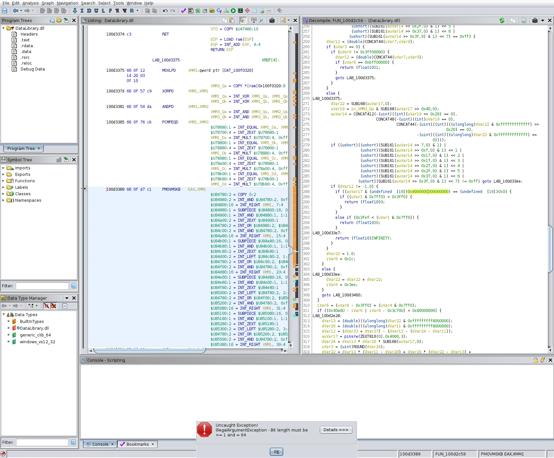Click Data Type Manager filter field

[x=42, y=442]
